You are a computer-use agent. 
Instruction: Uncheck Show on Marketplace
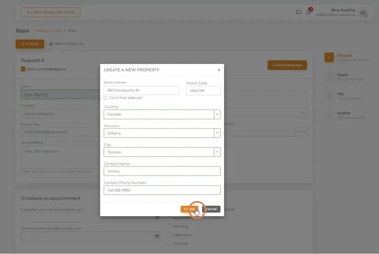(x=23, y=69)
